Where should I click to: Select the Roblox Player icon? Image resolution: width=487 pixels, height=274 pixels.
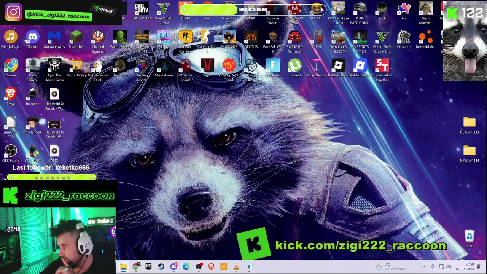click(360, 68)
